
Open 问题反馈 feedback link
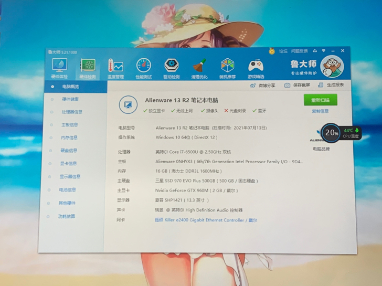pyautogui.click(x=299, y=51)
